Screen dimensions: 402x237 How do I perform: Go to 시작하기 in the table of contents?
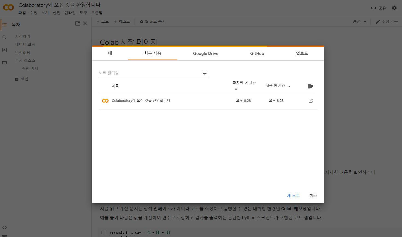23,36
